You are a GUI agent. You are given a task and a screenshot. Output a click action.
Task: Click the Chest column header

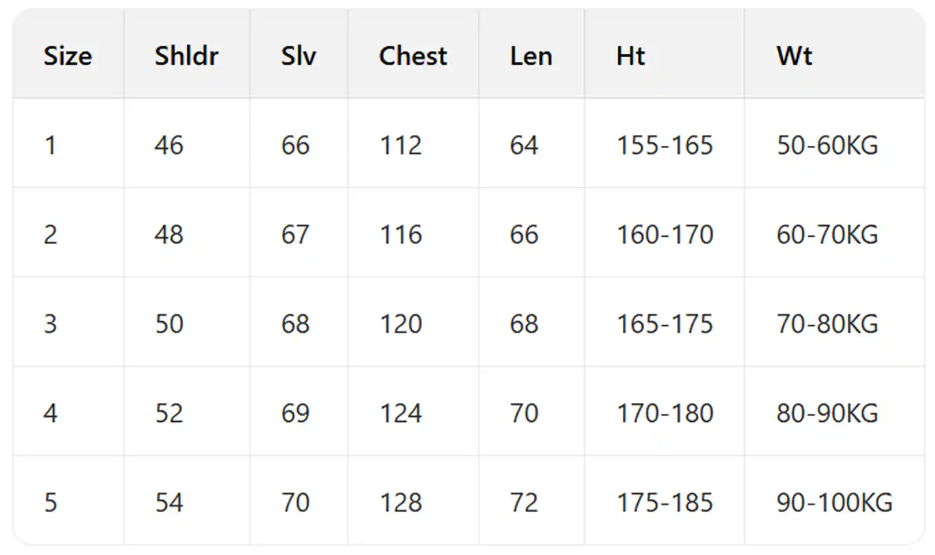[x=413, y=56]
